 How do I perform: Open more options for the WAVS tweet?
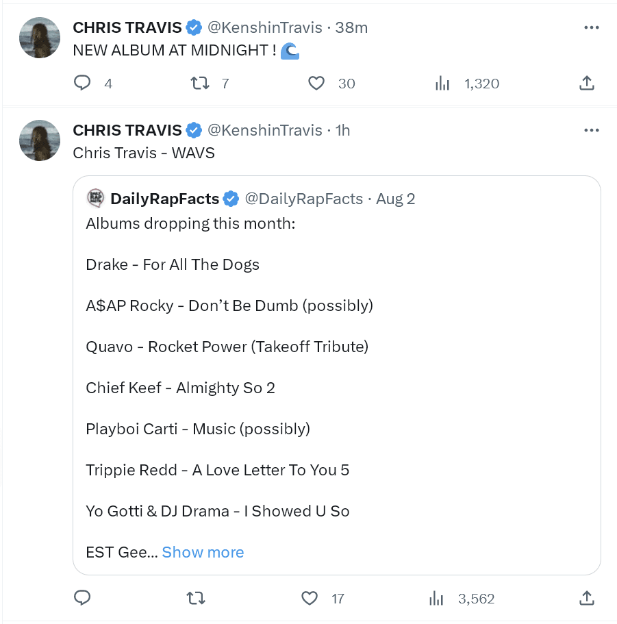(591, 130)
